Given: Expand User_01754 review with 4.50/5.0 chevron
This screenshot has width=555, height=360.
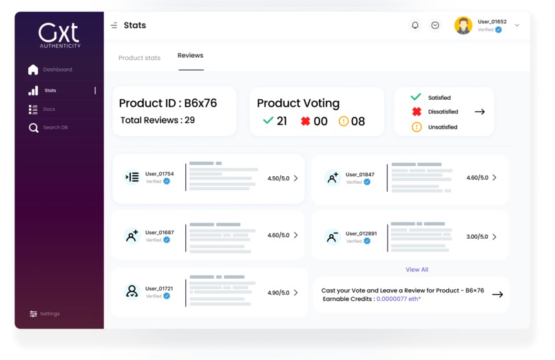Looking at the screenshot, I should 295,178.
